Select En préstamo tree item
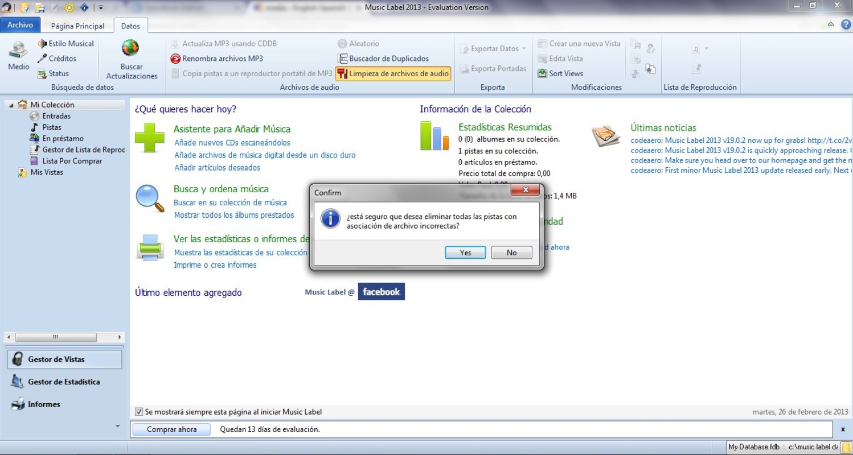The height and width of the screenshot is (455, 853). [x=63, y=138]
